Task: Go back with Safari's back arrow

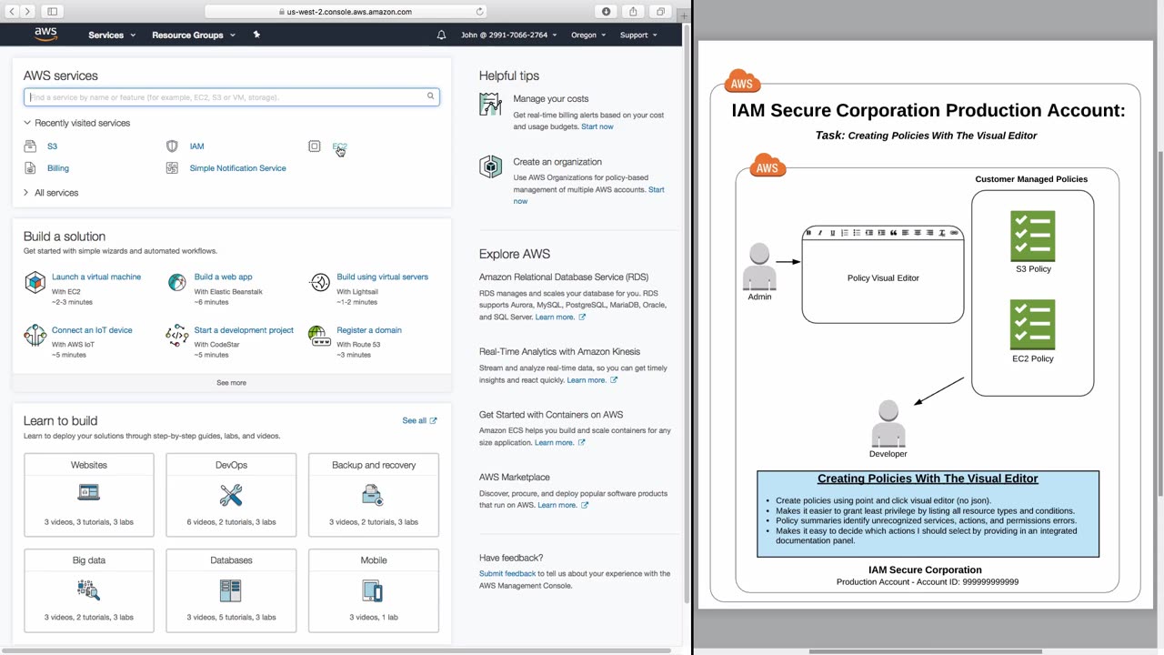Action: click(12, 12)
